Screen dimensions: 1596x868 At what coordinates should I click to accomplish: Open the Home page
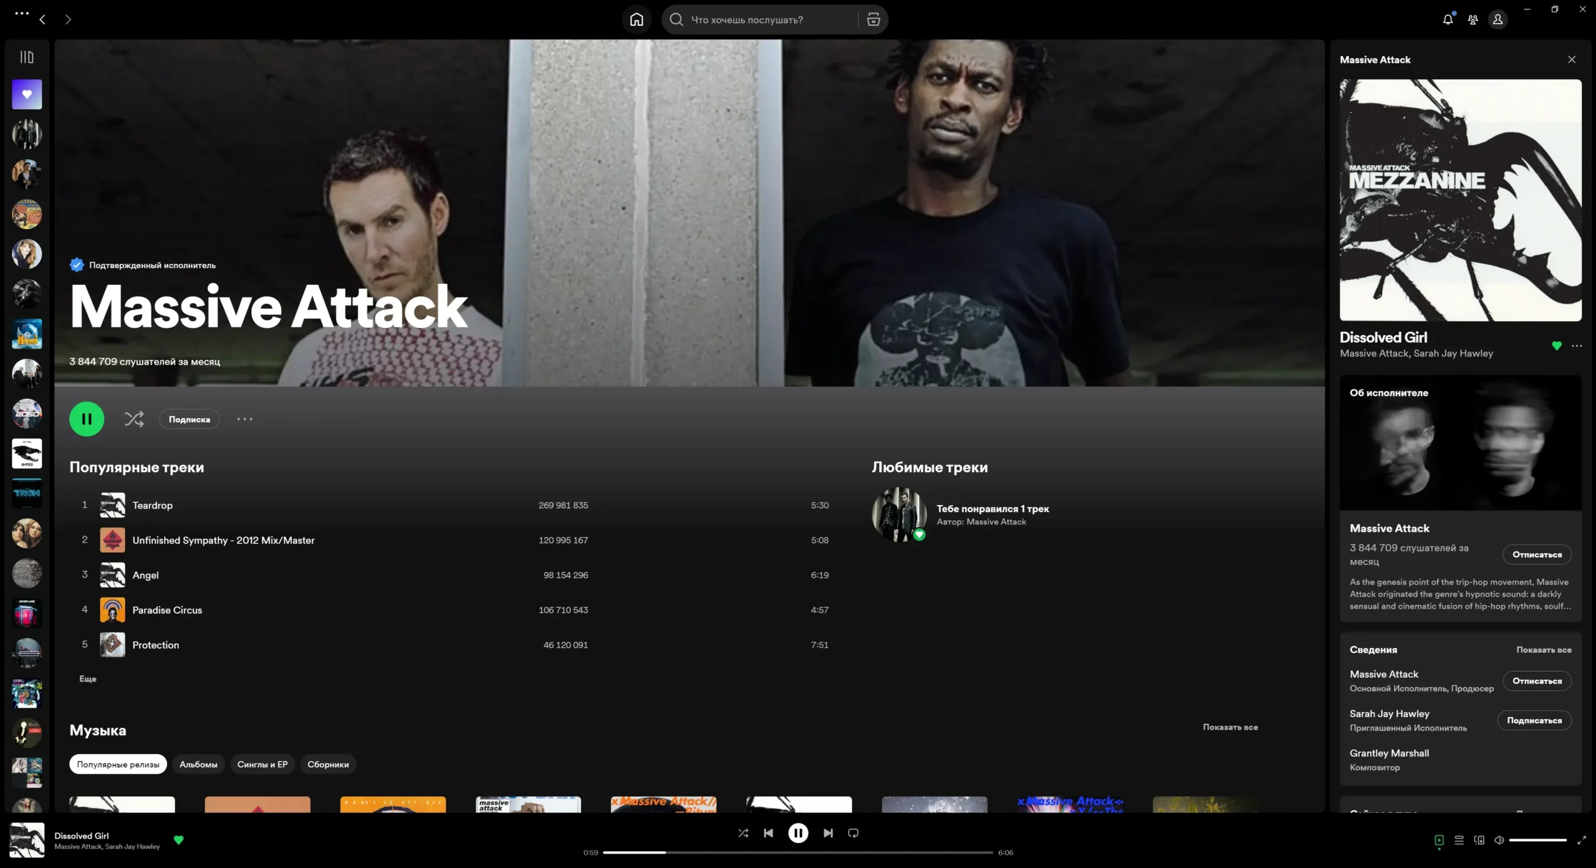637,19
